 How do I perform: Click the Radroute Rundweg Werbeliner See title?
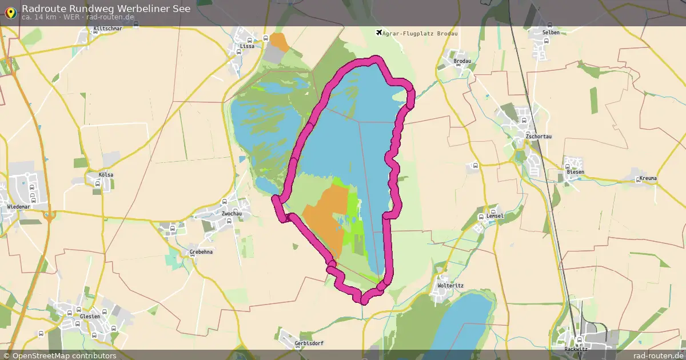click(x=106, y=9)
